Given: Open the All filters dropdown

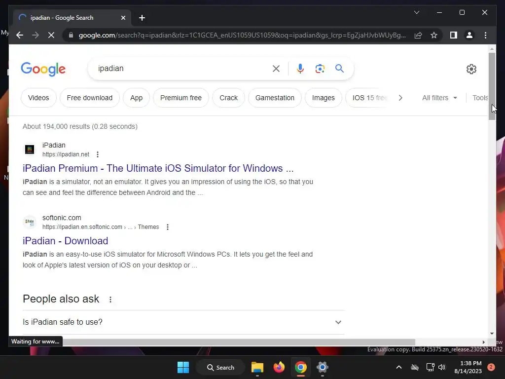Looking at the screenshot, I should (439, 98).
